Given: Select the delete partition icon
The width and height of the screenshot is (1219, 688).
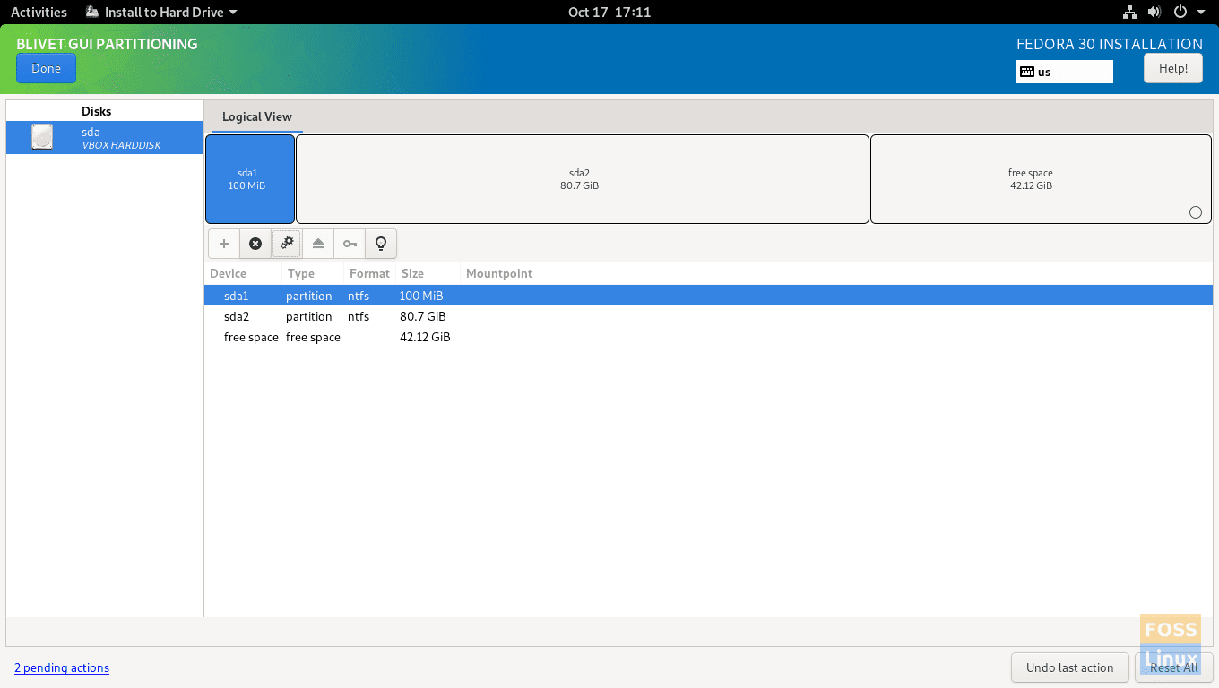Looking at the screenshot, I should click(x=255, y=243).
